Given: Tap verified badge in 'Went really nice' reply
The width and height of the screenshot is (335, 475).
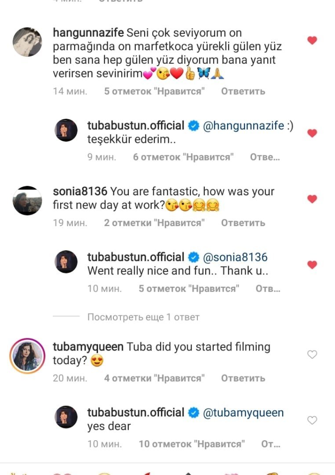Looking at the screenshot, I should (193, 257).
